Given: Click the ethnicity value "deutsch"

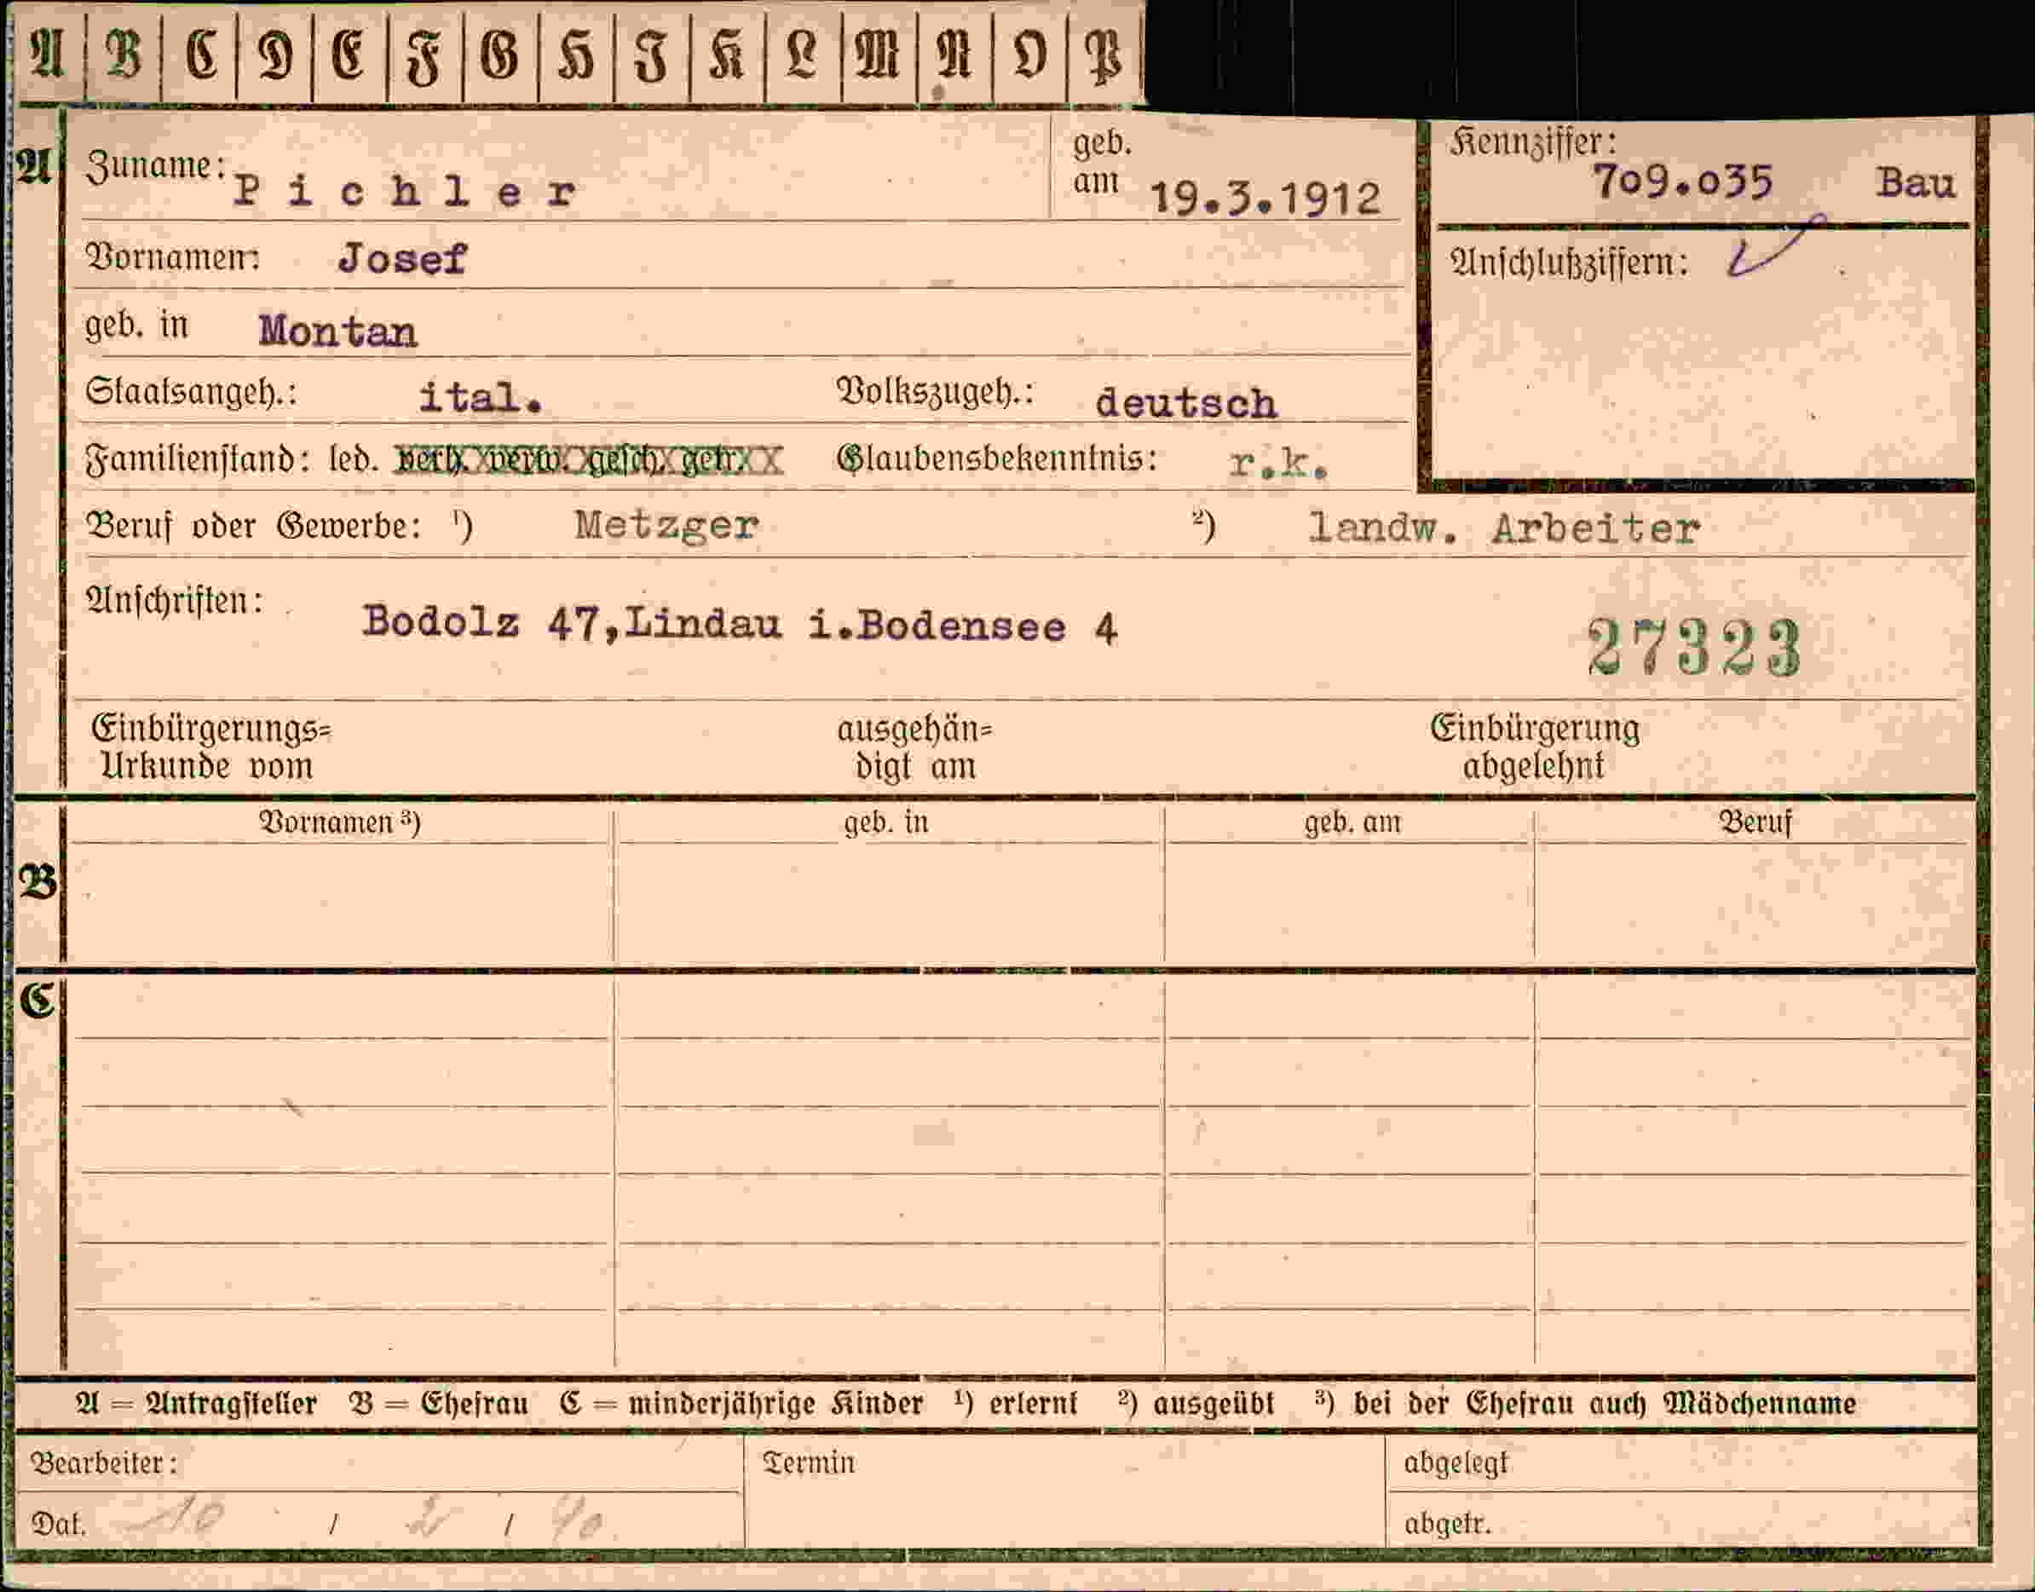Looking at the screenshot, I should pyautogui.click(x=1185, y=402).
